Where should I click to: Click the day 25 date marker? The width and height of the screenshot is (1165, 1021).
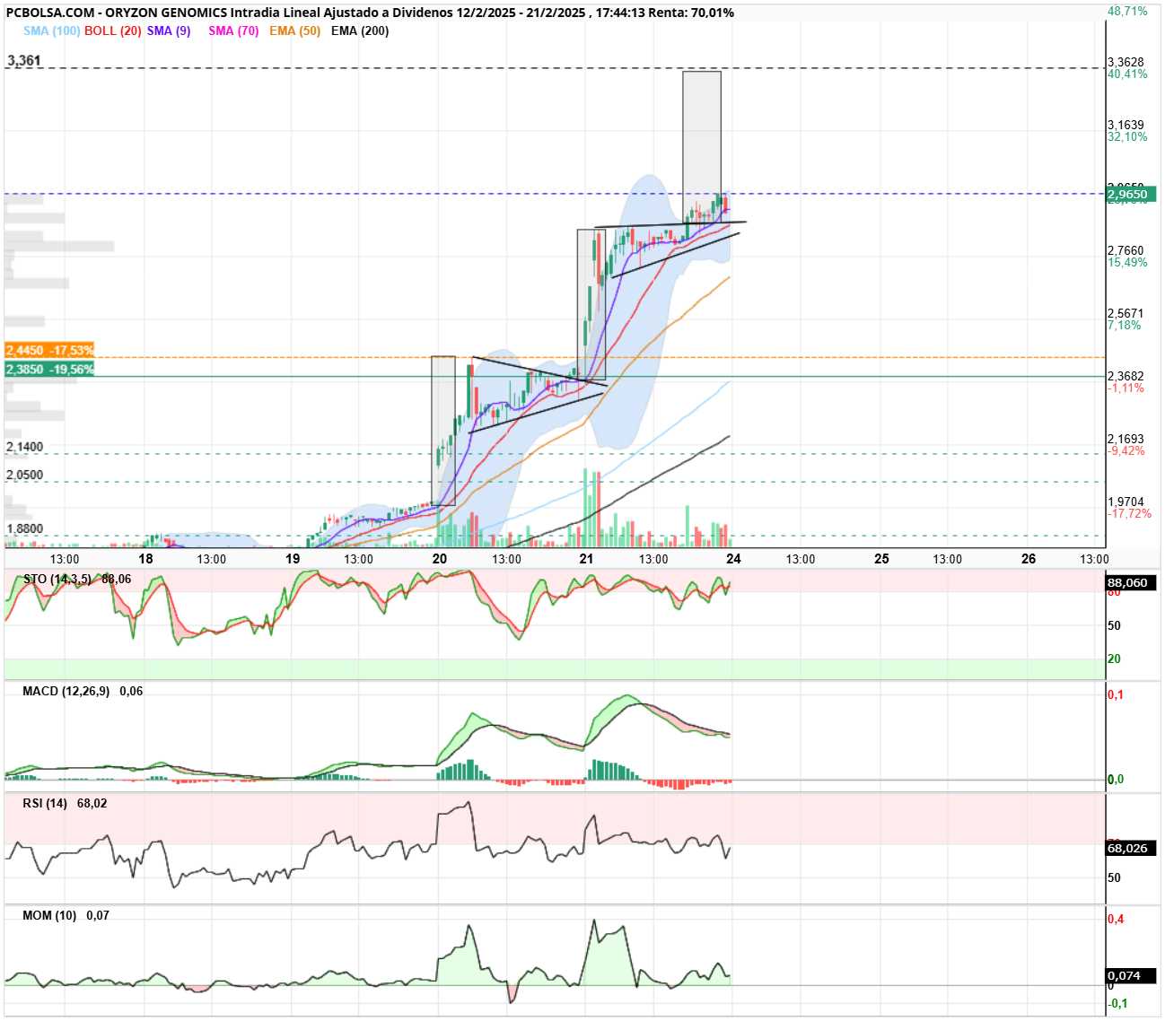pos(881,558)
